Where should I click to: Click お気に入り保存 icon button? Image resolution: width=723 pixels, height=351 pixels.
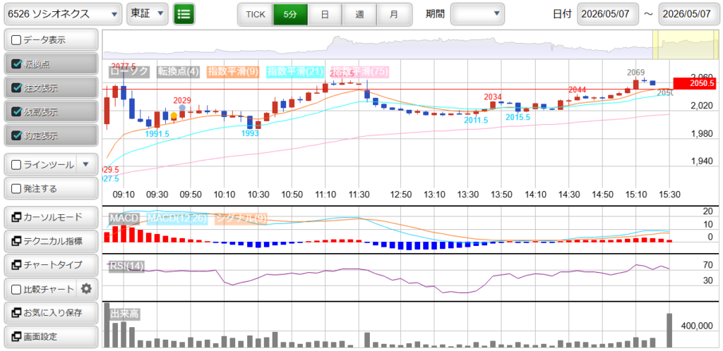[51, 313]
